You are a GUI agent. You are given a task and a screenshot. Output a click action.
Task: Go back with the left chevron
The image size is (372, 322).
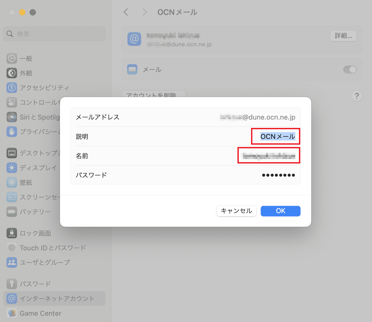point(126,12)
